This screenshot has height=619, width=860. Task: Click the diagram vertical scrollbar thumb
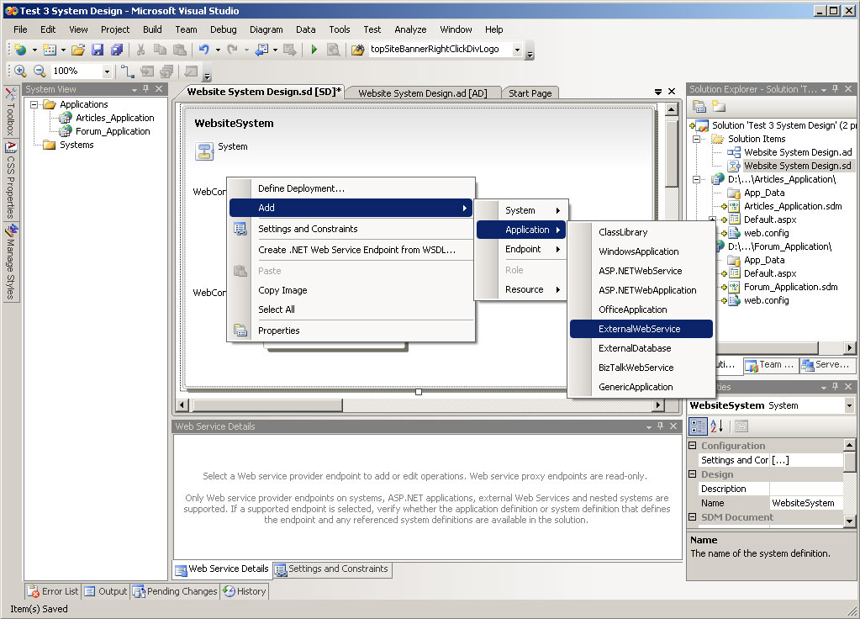click(x=672, y=153)
